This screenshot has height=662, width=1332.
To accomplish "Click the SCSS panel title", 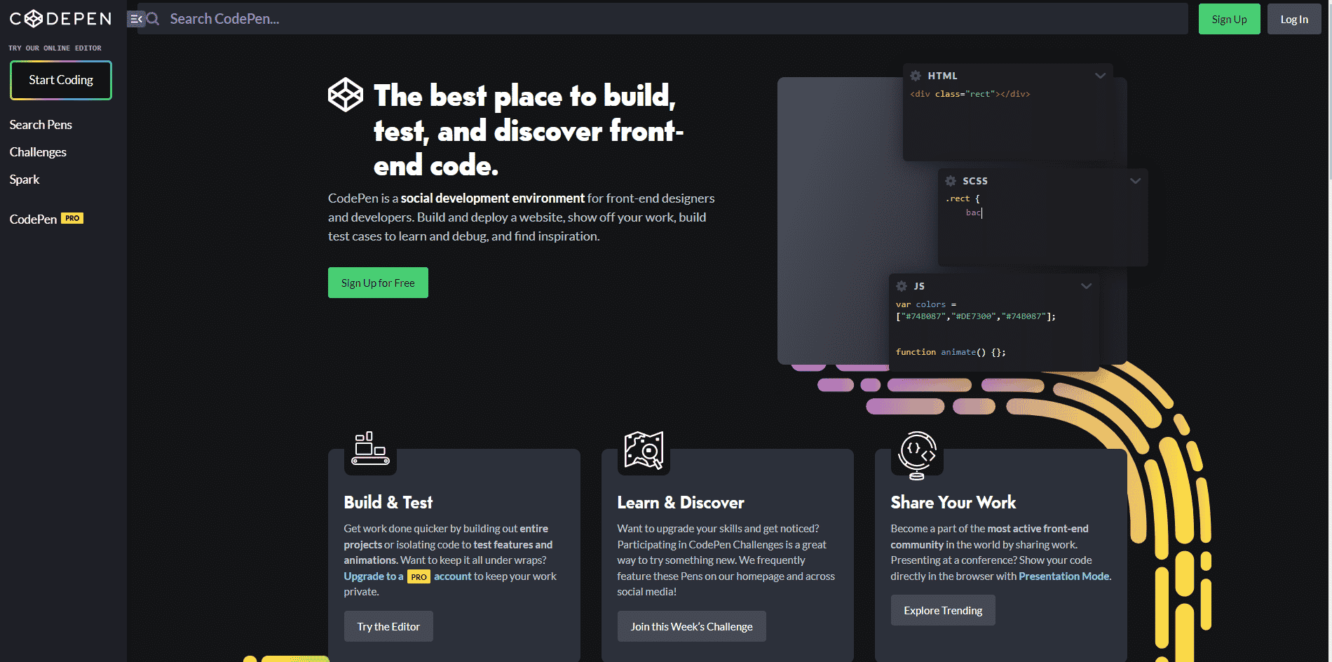I will pyautogui.click(x=975, y=181).
